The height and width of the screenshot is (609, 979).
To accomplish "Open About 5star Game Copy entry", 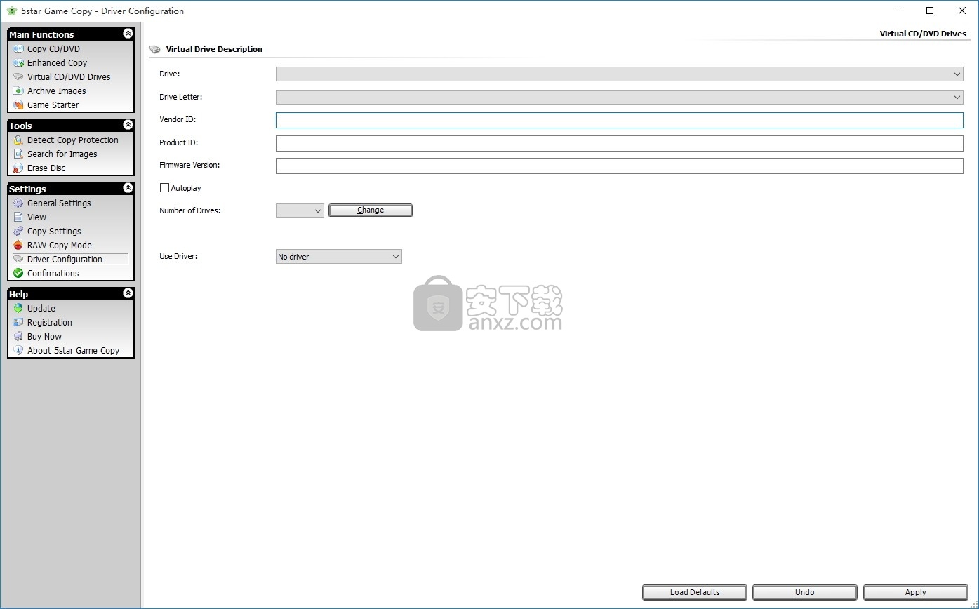I will [73, 350].
